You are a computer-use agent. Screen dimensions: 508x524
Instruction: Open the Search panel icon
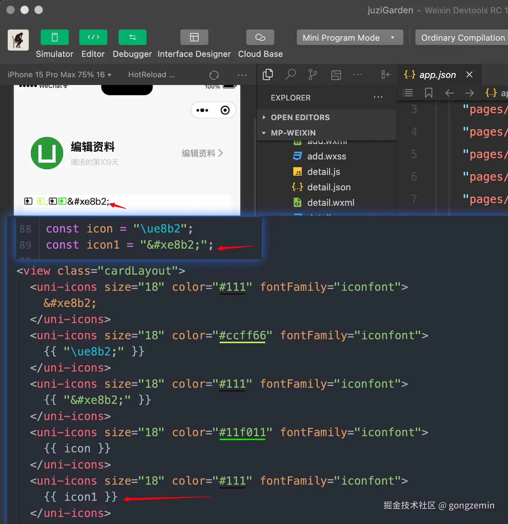pos(290,74)
